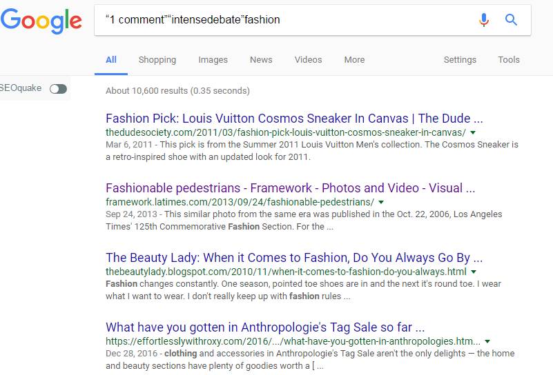Open dropdown arrow beside effortlesslywithroxy.com URL
Viewport: 553px width, 375px height.
[487, 341]
